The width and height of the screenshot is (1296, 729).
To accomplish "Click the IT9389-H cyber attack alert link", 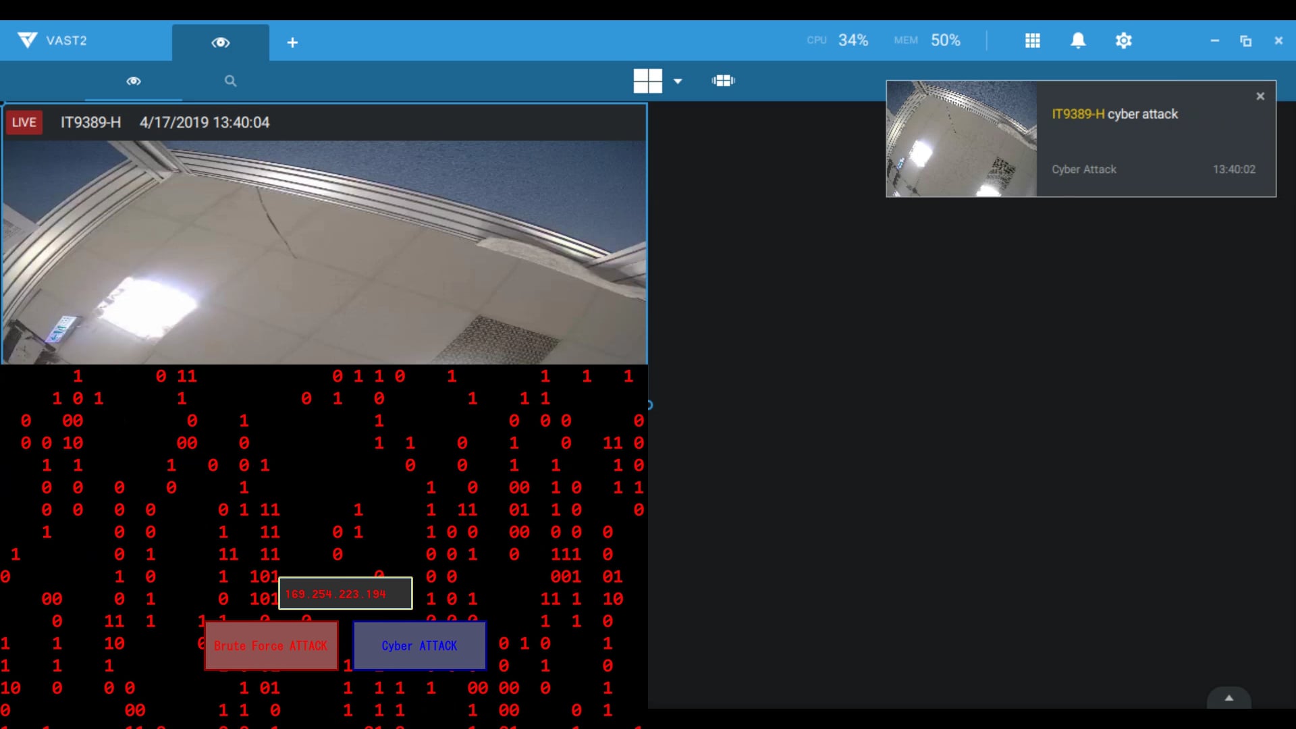I will pos(1114,114).
